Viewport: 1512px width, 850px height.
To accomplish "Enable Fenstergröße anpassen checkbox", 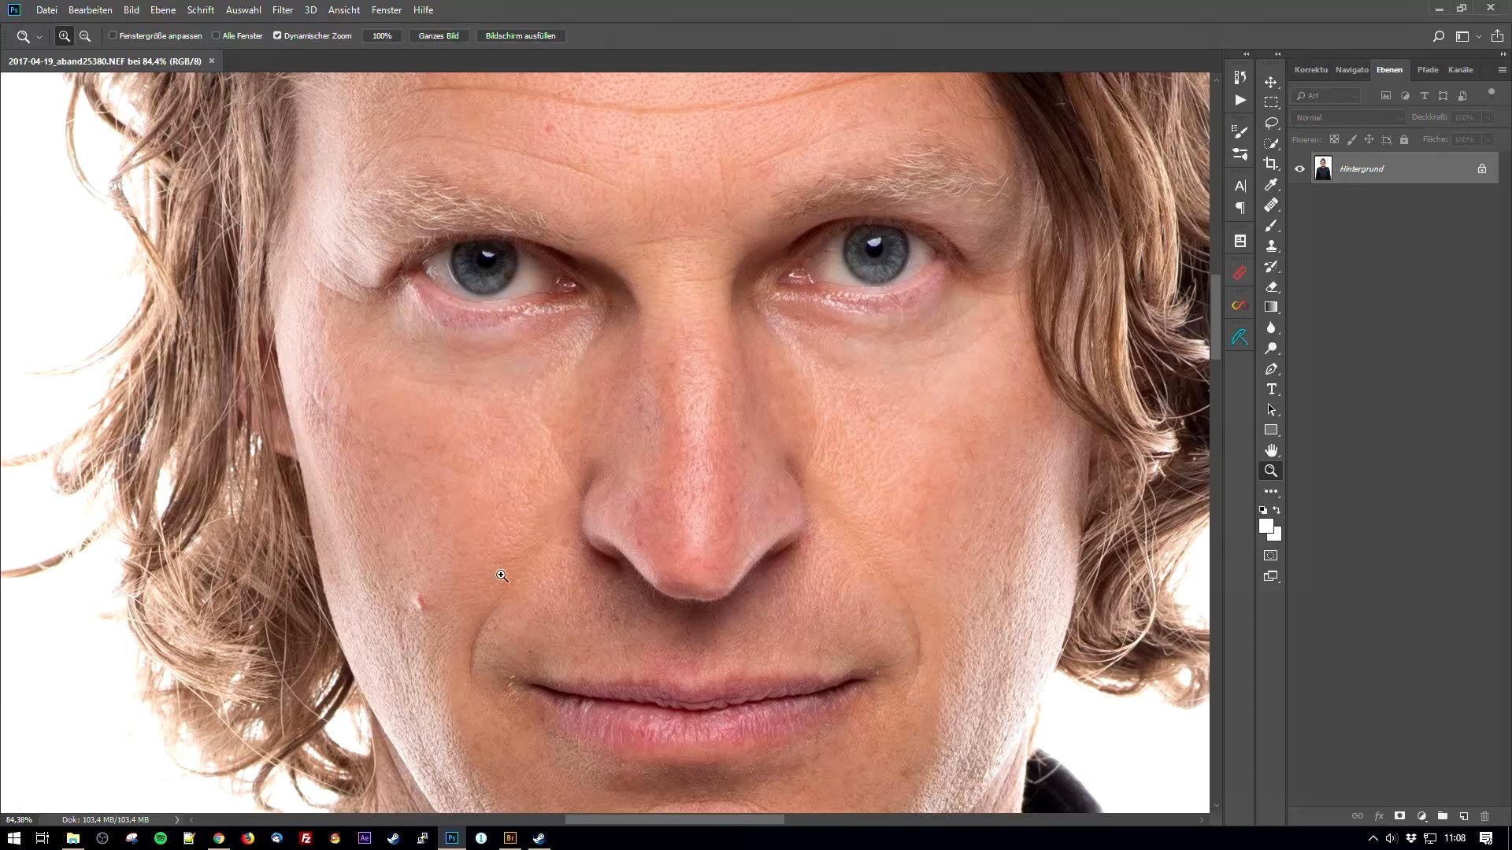I will pos(113,35).
